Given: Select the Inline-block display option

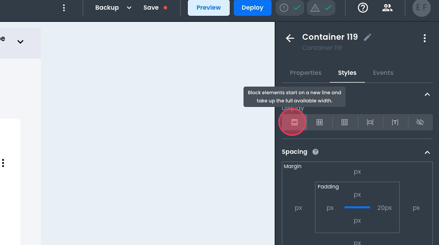Looking at the screenshot, I should point(370,122).
